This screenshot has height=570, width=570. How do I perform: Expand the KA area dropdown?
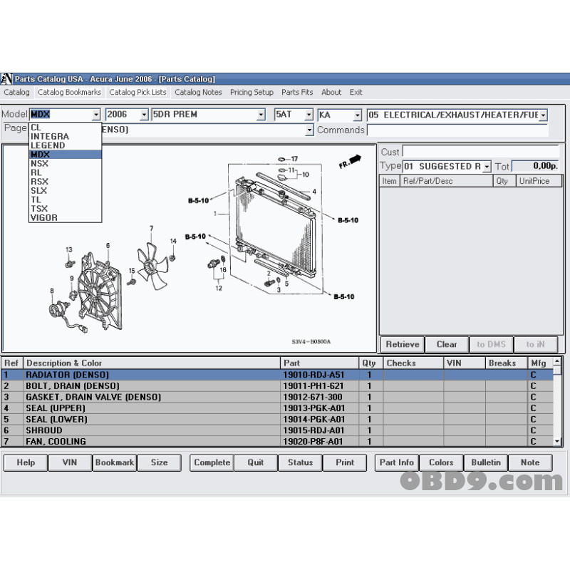point(358,115)
